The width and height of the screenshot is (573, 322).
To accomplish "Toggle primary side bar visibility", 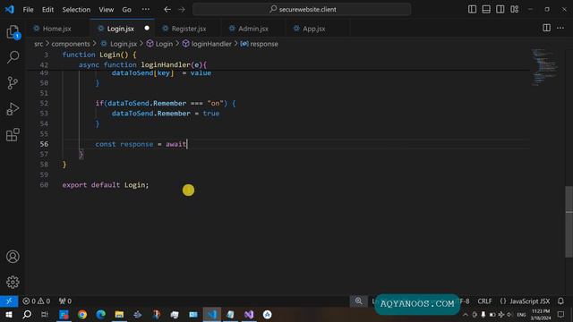I will (x=472, y=9).
